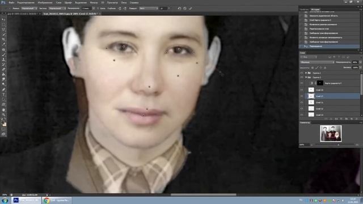Screen dimensions: 363x204
Task: Switch to Chrome taskbar button
Action: (x=57, y=200)
